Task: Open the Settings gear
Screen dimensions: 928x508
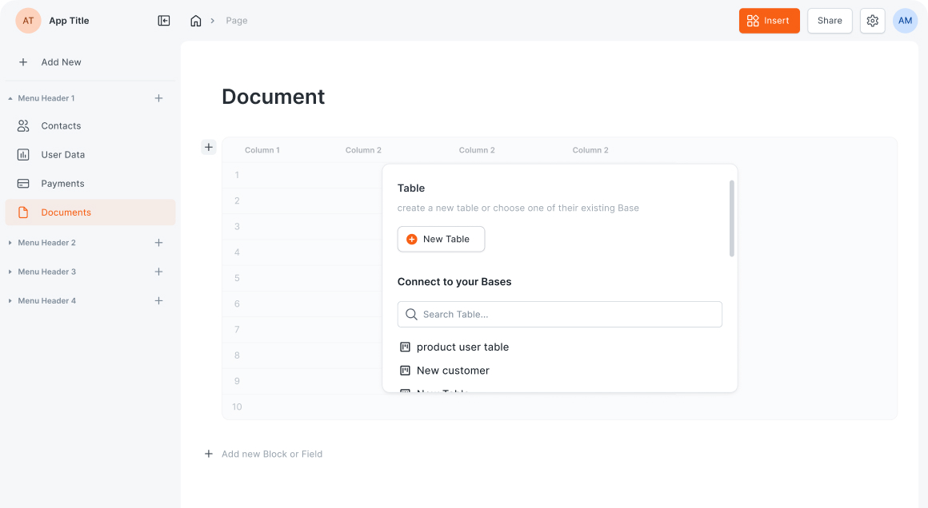Action: [x=872, y=20]
